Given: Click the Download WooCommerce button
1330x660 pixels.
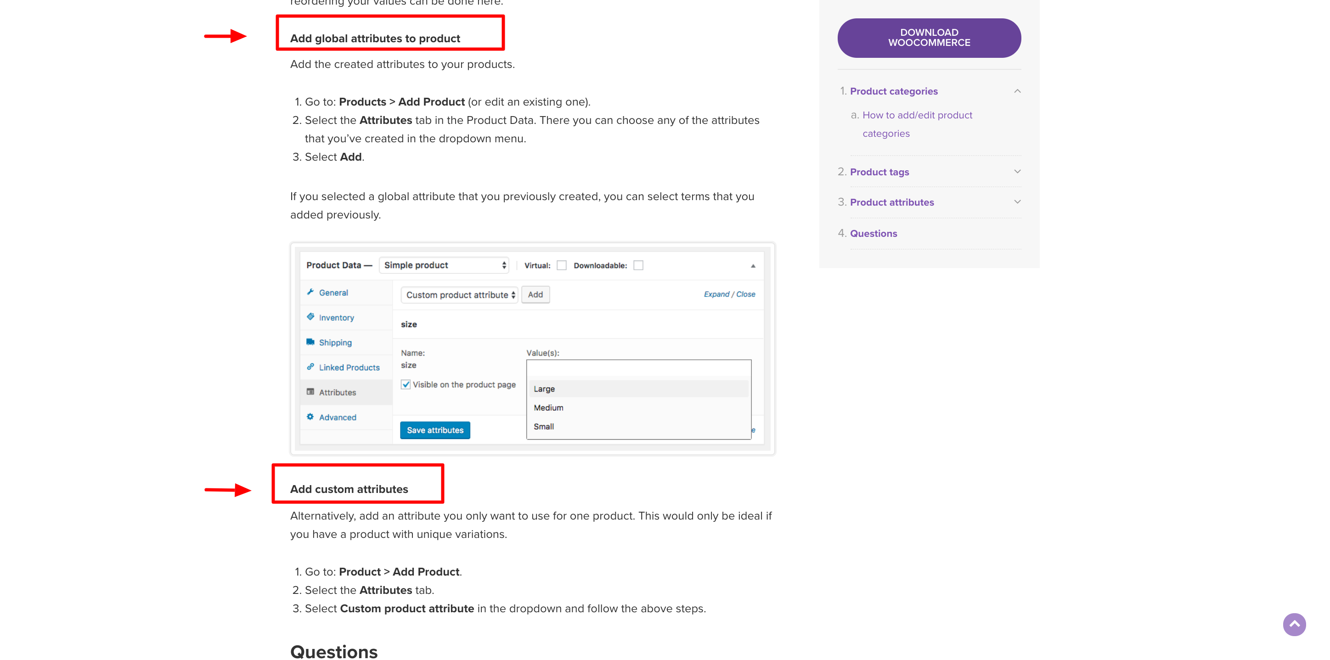Looking at the screenshot, I should 929,38.
